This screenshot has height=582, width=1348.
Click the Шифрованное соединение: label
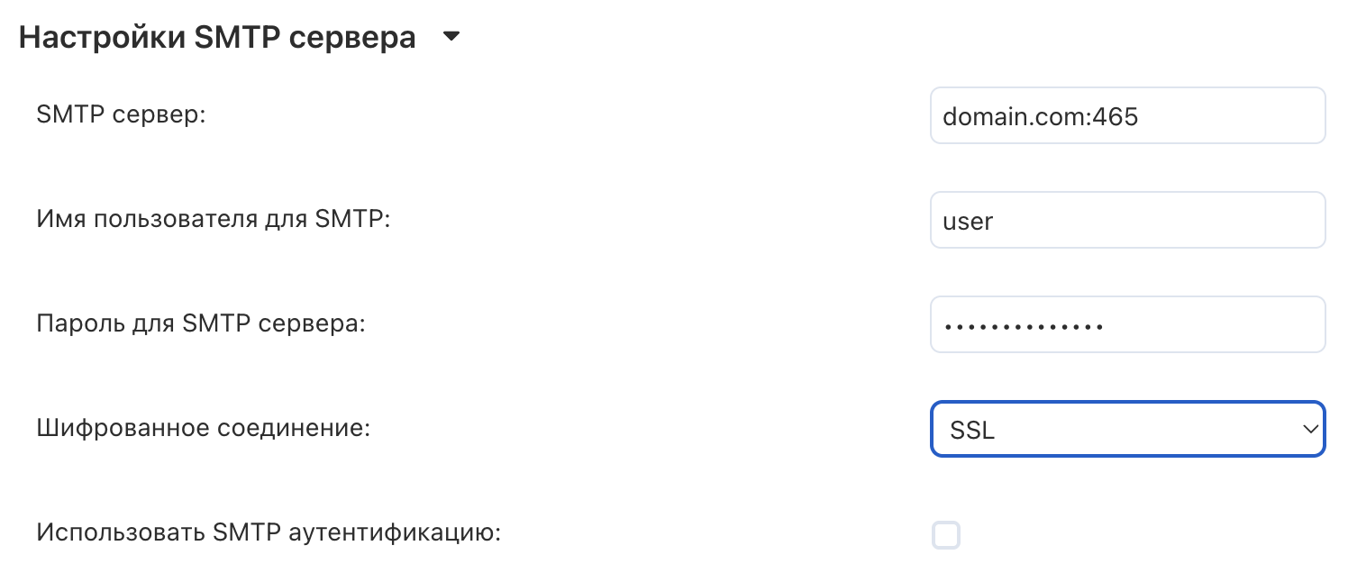coord(204,429)
